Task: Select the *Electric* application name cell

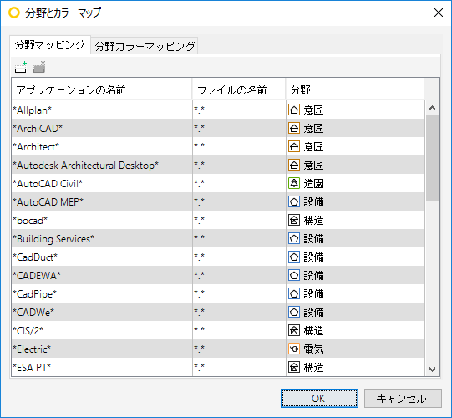Action: (x=102, y=349)
